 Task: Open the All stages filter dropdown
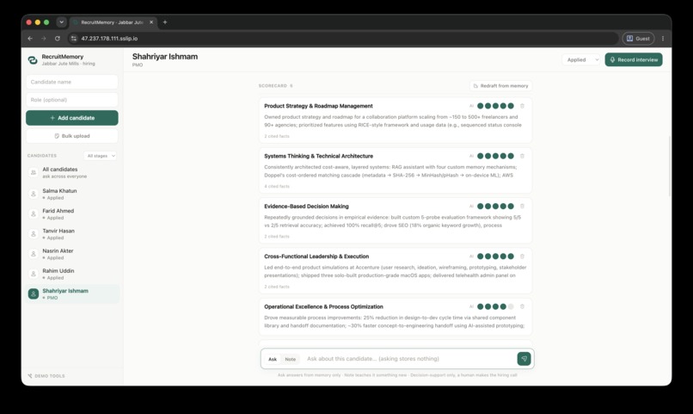tap(101, 156)
